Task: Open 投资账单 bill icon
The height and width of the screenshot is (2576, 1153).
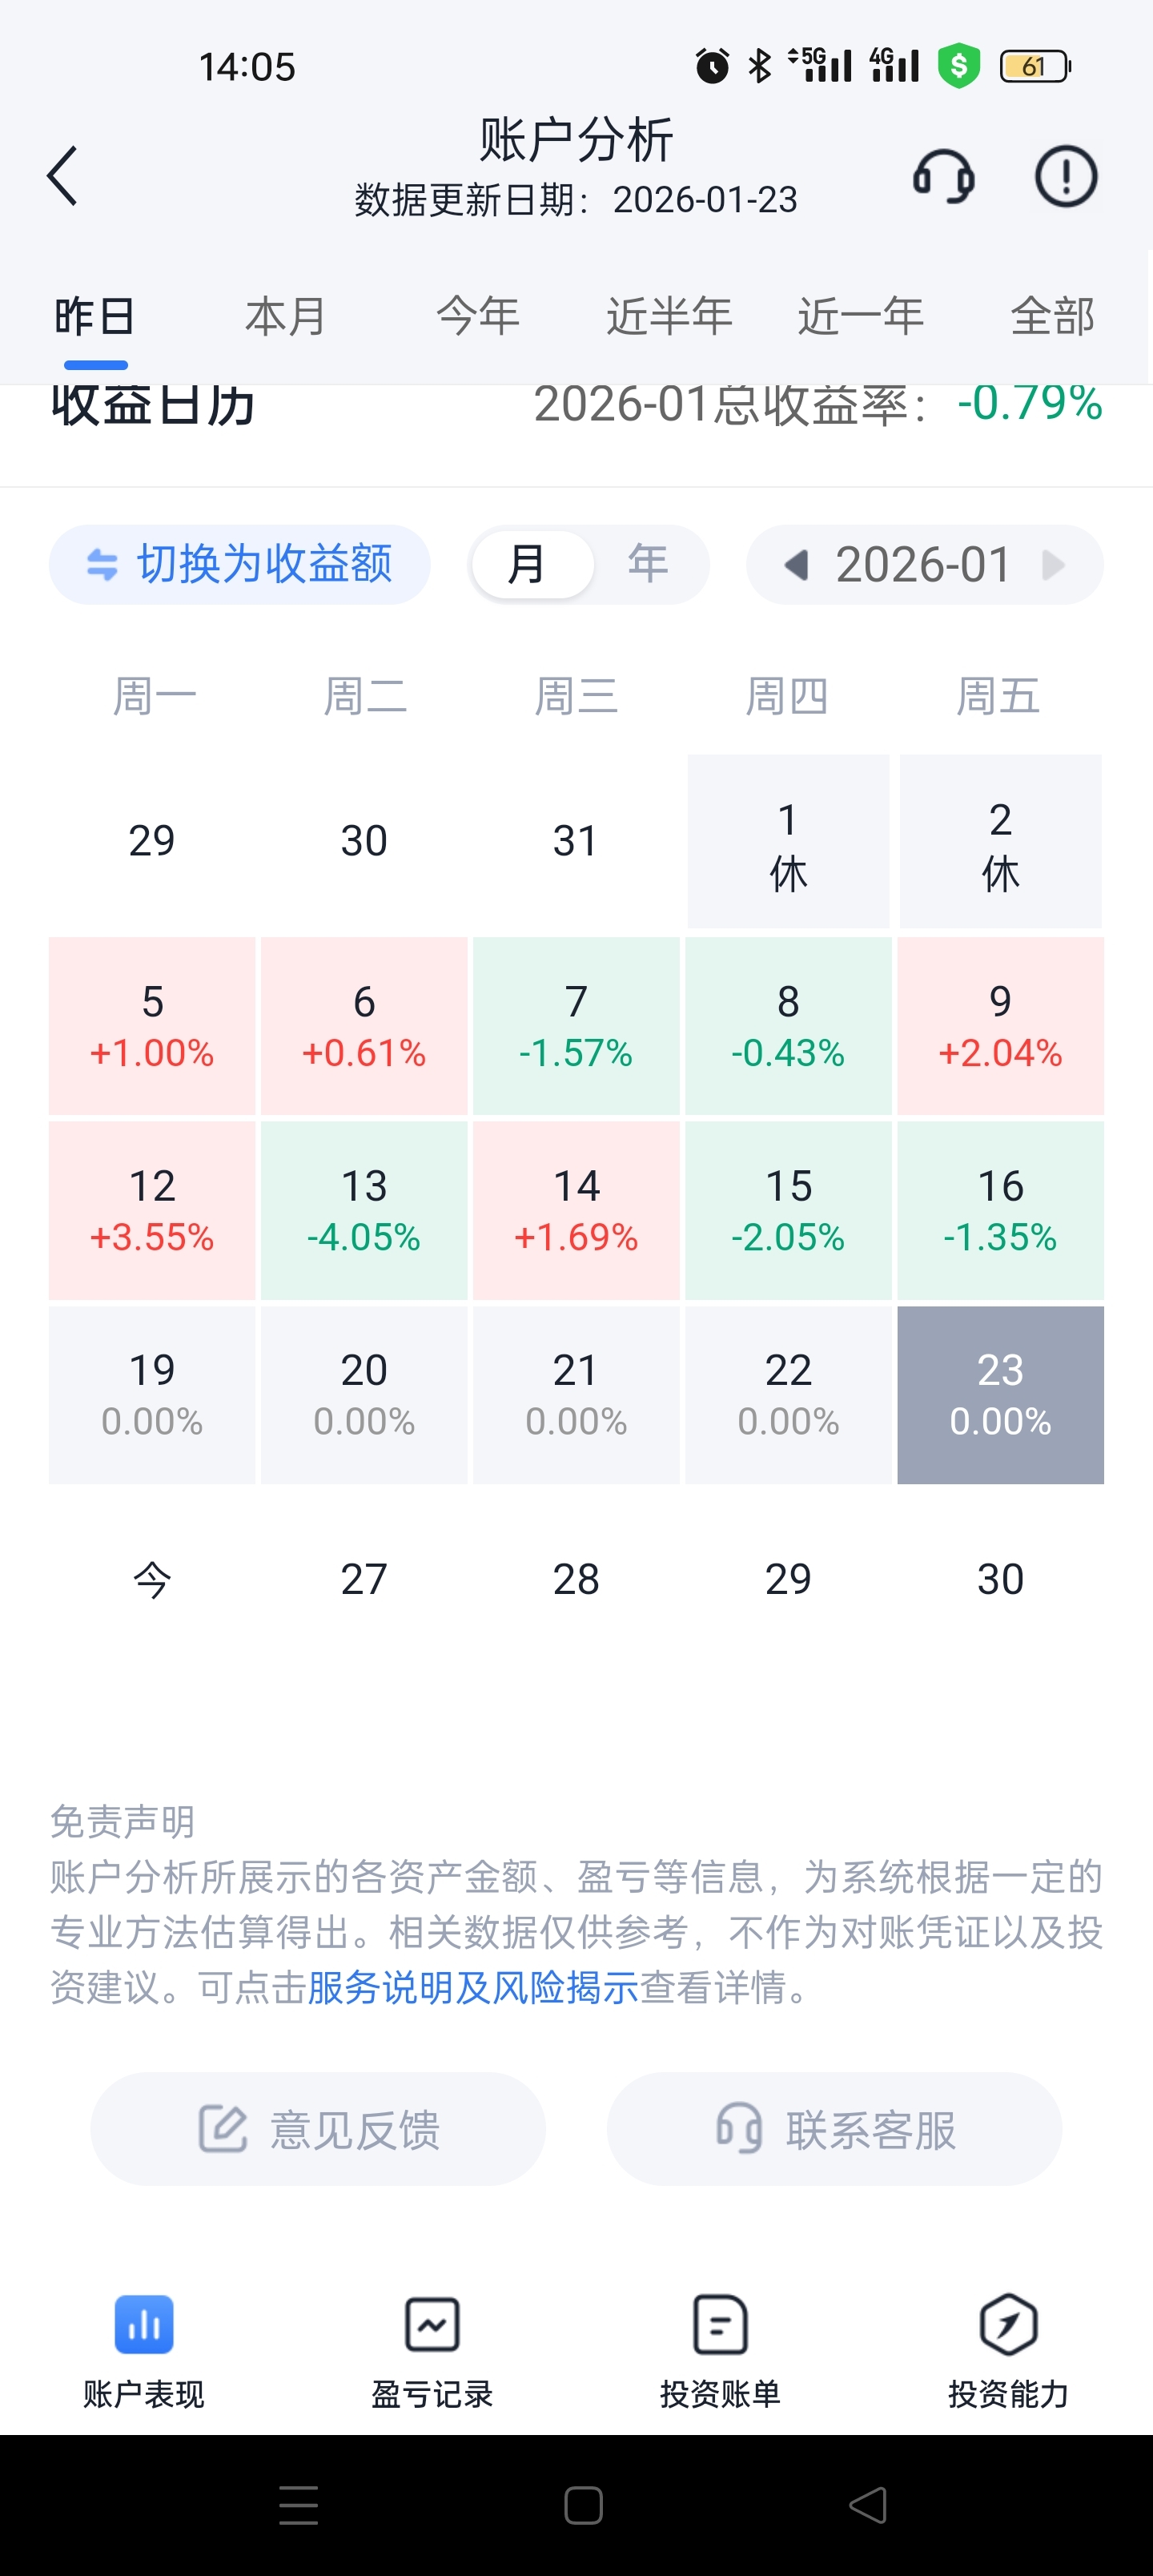Action: (x=720, y=2325)
